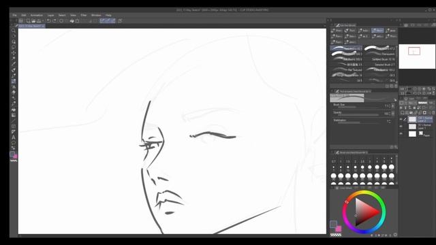Toggle the highlighted snap buttons in command bar
This screenshot has height=245, width=436.
pos(108,21)
